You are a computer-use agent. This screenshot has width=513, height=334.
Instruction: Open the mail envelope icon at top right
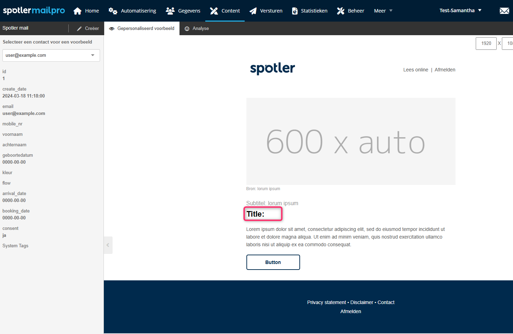[504, 11]
